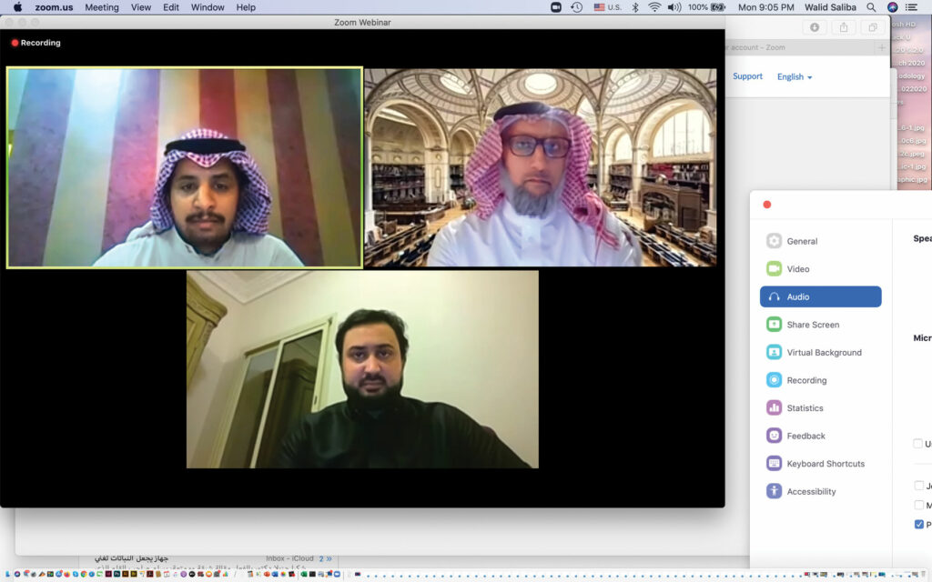932x582 pixels.
Task: Expand the English language dropdown
Action: (795, 77)
